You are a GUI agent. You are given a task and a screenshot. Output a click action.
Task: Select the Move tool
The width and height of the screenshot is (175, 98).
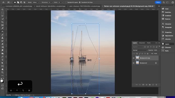point(2,10)
